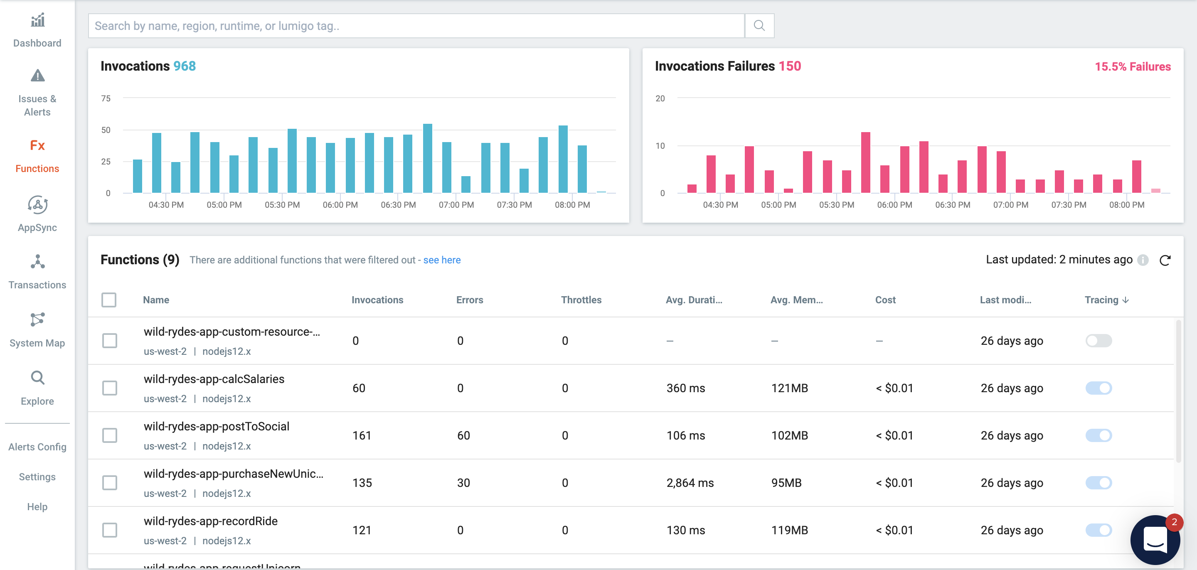1197x570 pixels.
Task: Open the Dashboard menu label
Action: point(37,43)
